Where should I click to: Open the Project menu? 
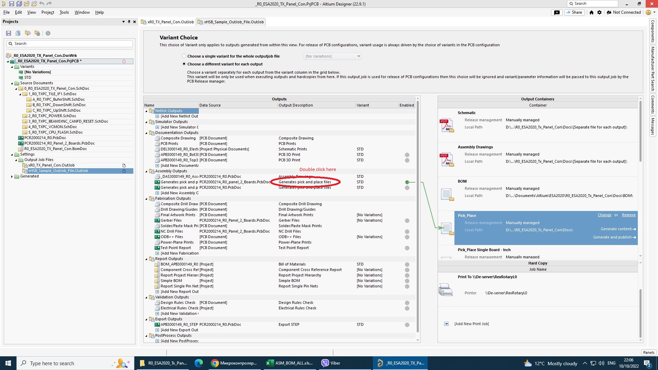[48, 12]
